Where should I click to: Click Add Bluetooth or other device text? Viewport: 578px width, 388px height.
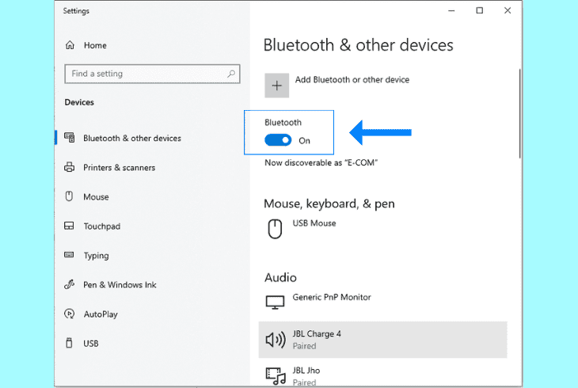352,80
